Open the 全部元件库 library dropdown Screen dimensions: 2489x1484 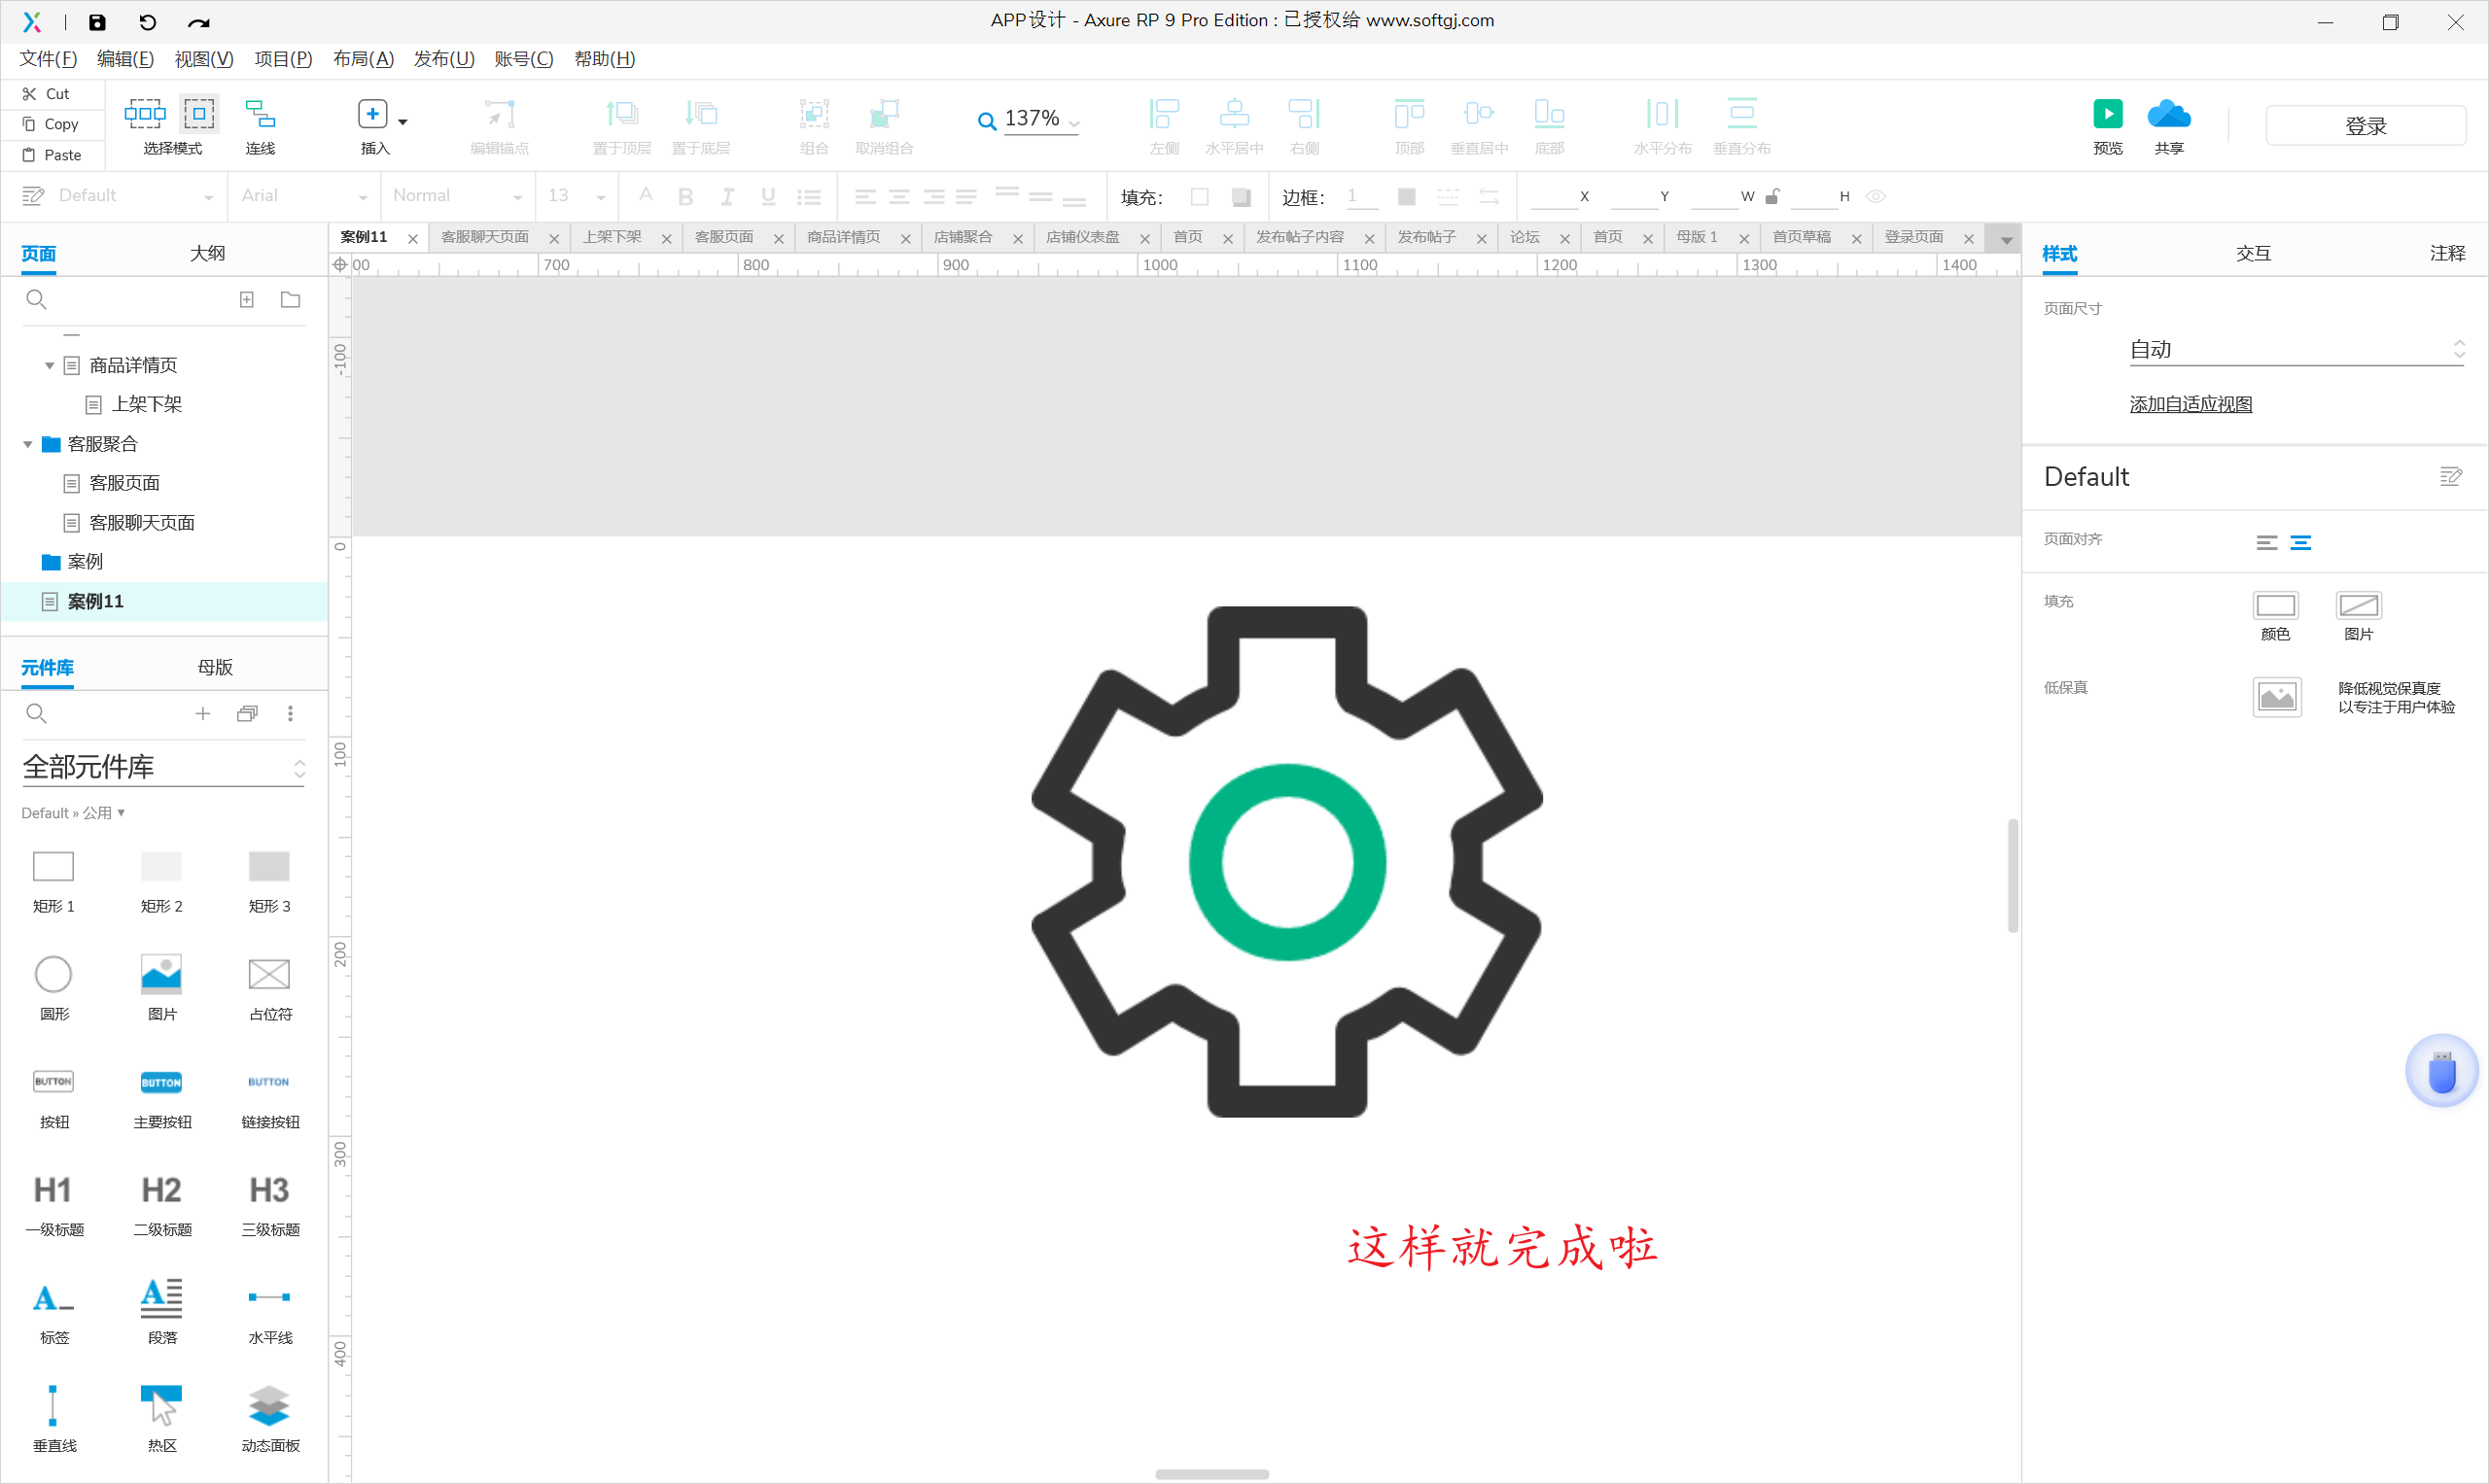click(x=162, y=767)
